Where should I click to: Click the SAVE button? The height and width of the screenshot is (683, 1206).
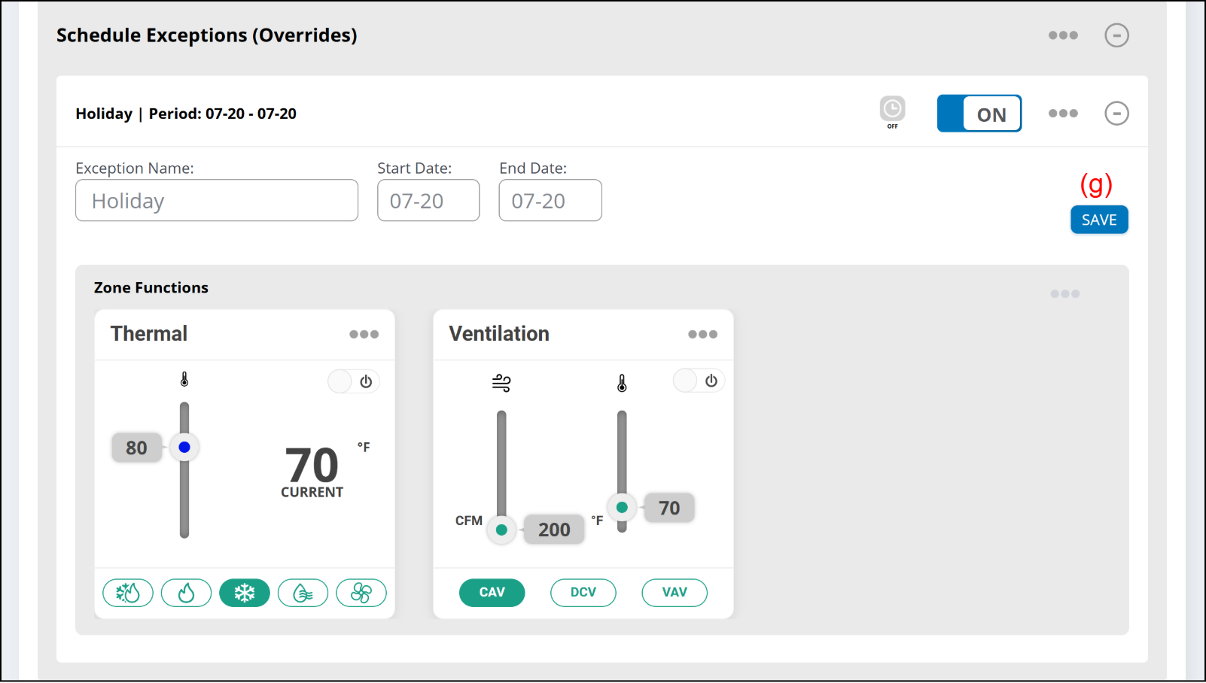1099,220
